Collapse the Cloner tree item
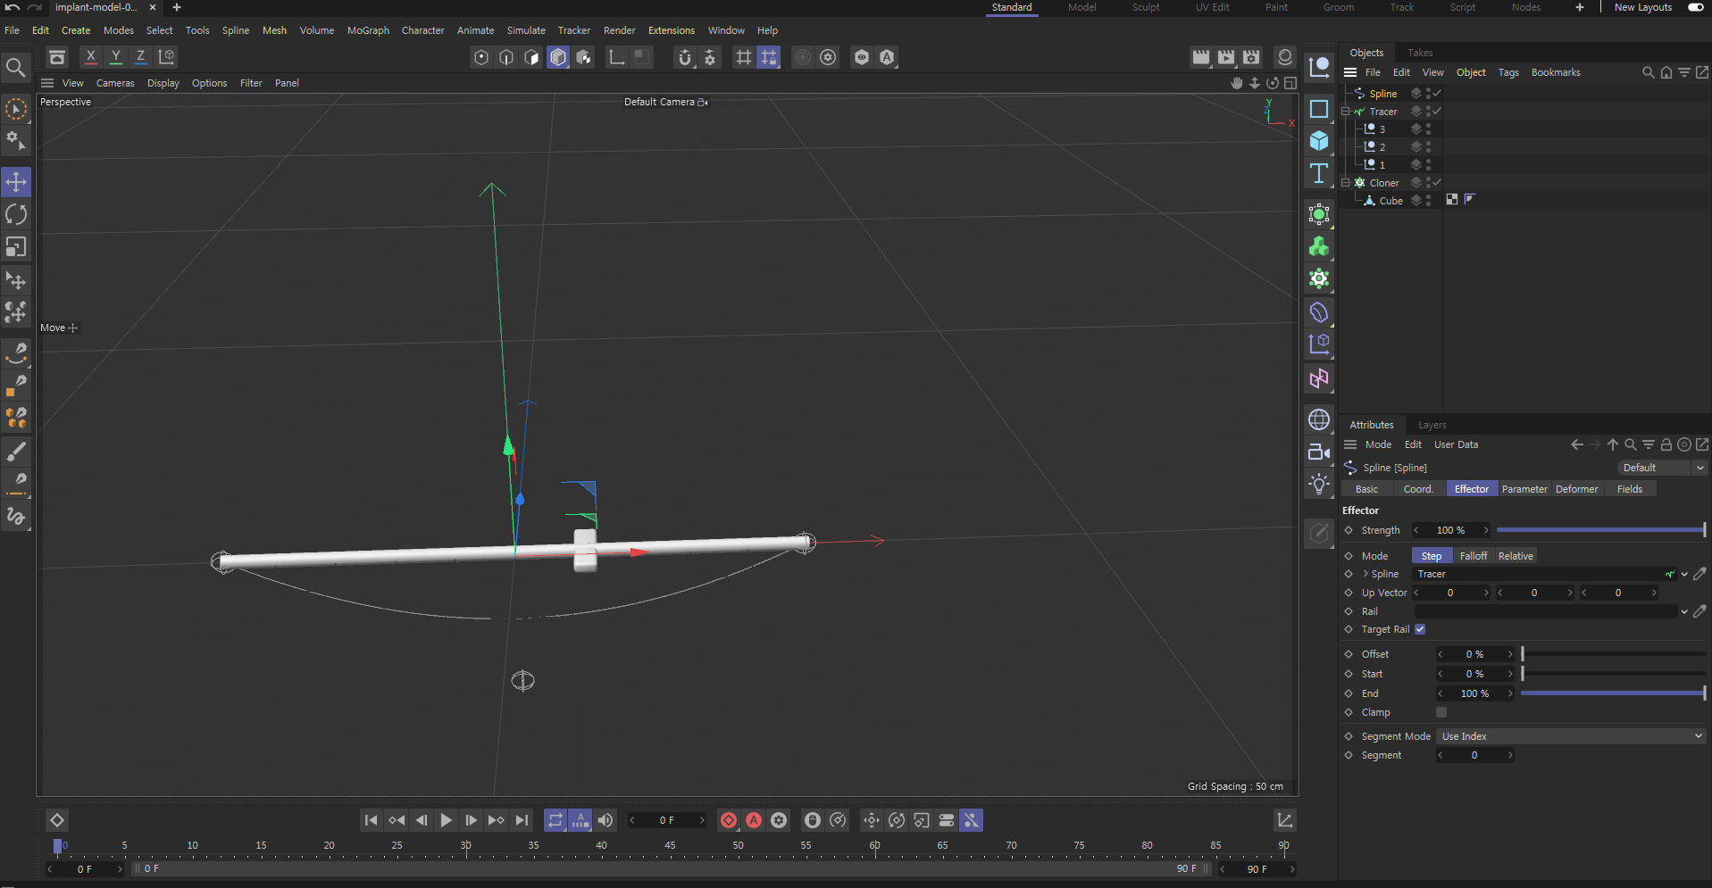Viewport: 1712px width, 888px height. coord(1345,183)
